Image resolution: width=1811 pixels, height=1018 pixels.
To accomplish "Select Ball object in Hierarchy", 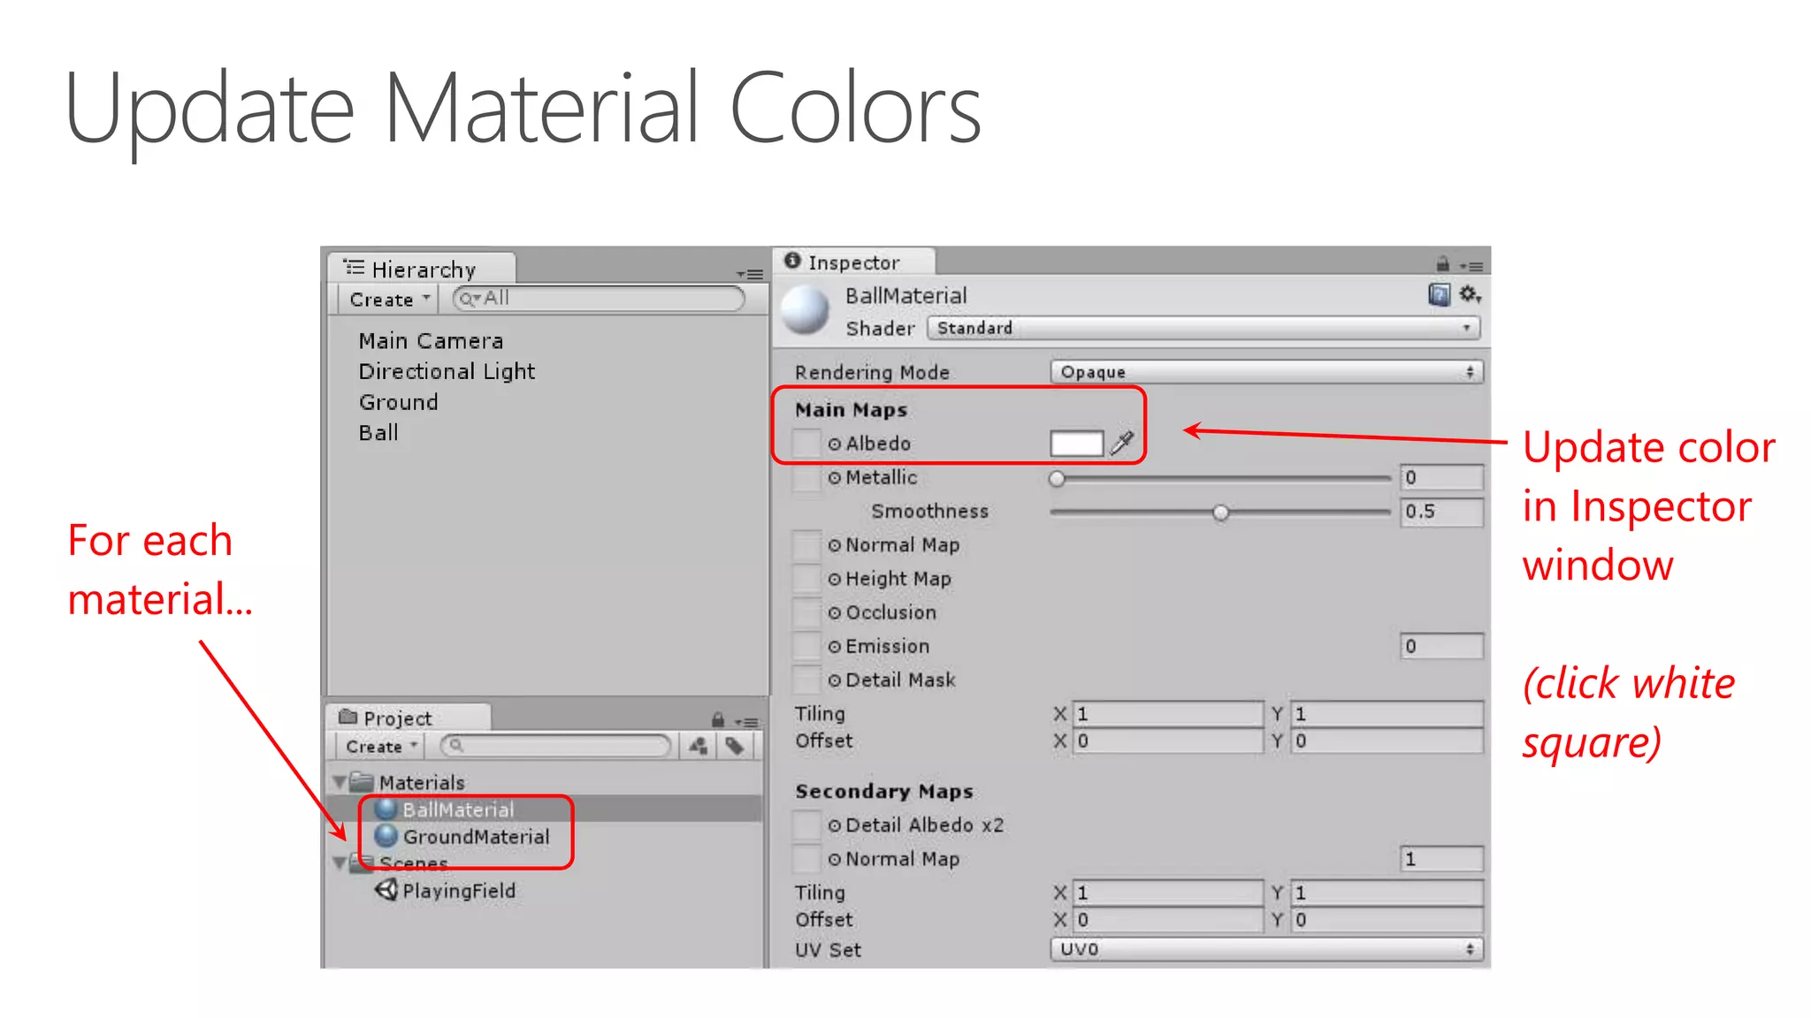I will click(x=378, y=433).
